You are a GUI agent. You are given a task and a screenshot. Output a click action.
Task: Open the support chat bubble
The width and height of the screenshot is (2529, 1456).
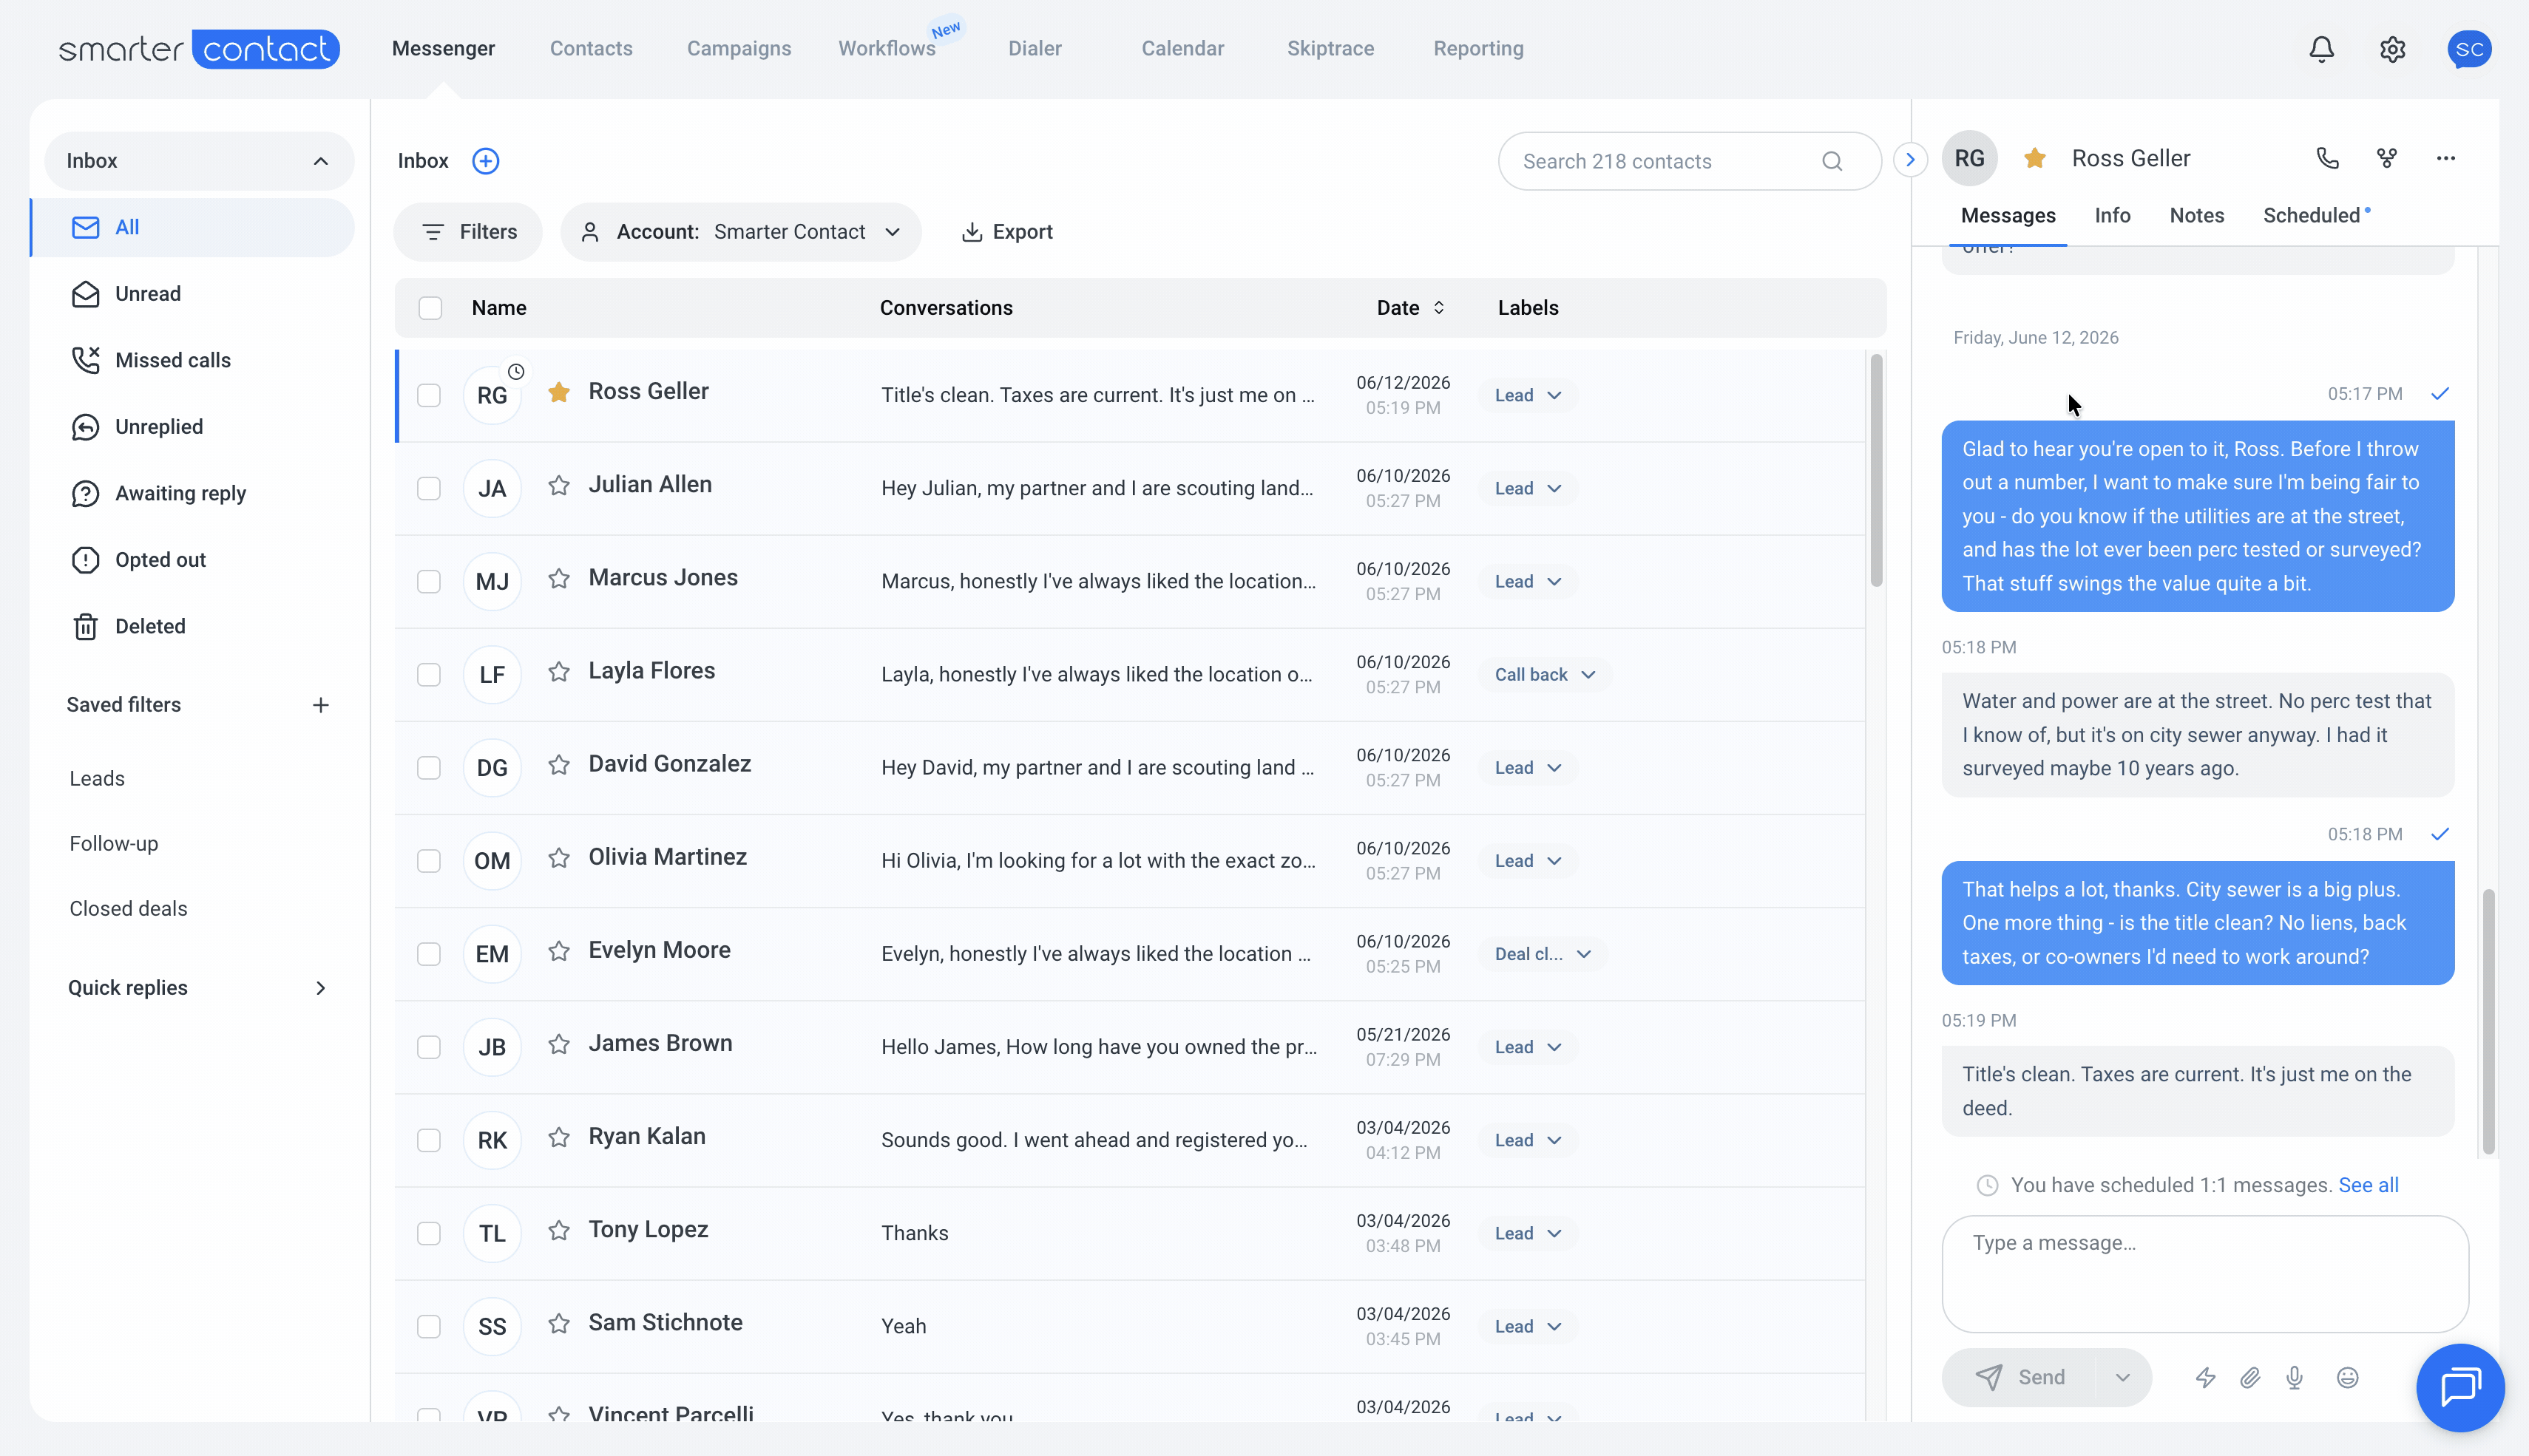point(2460,1388)
